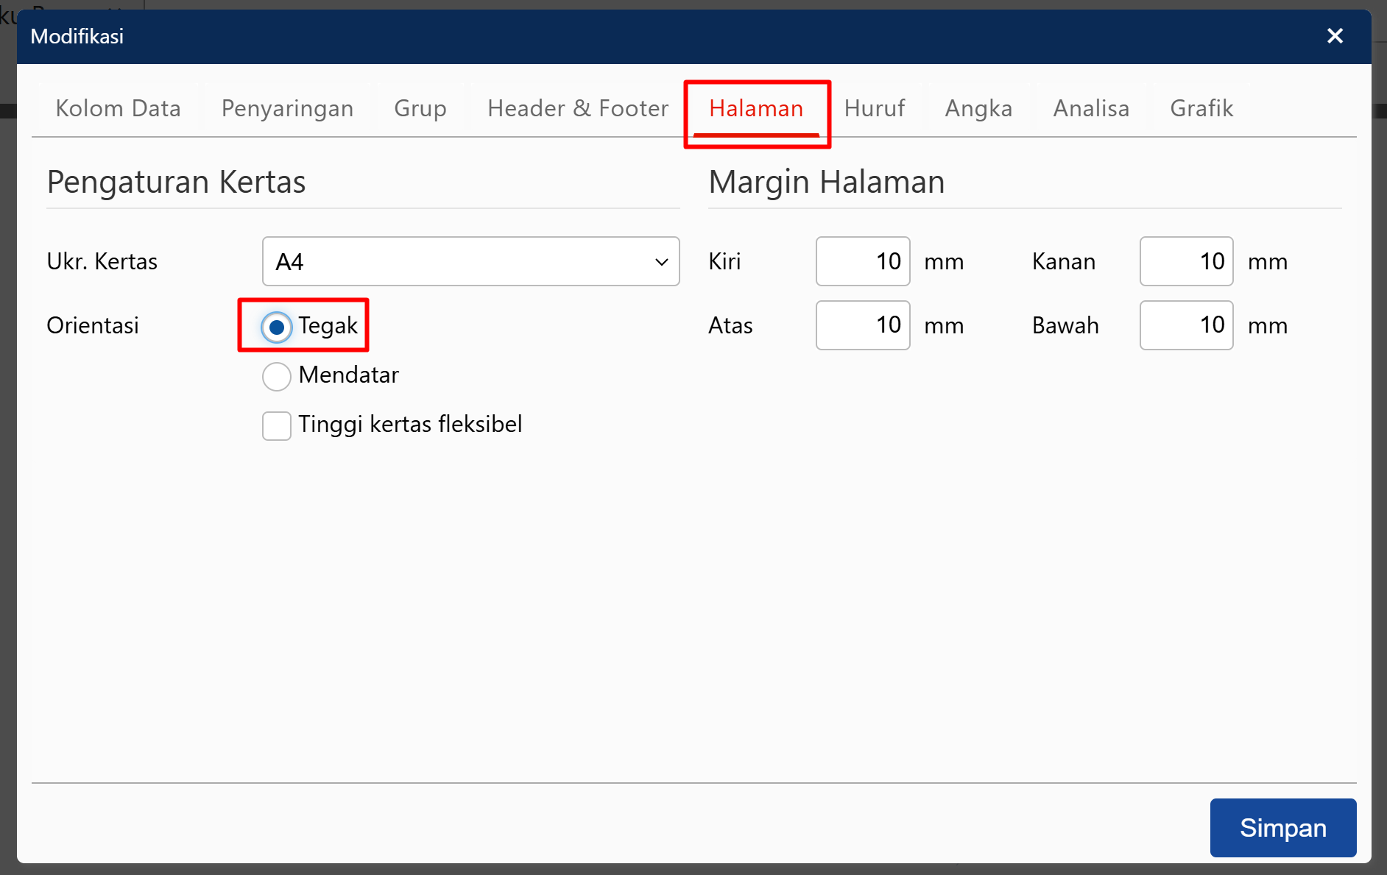
Task: Select the Huruf tab
Action: tap(875, 108)
